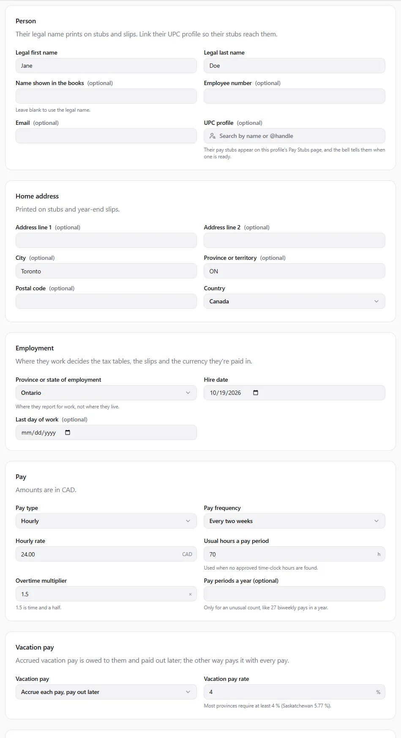Click the UPC profile person search icon

coord(213,136)
